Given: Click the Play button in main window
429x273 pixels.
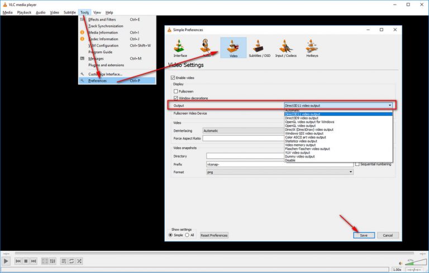Looking at the screenshot, I should tap(6, 261).
